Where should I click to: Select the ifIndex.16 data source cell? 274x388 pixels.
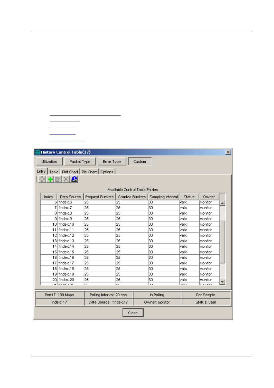tap(70, 258)
